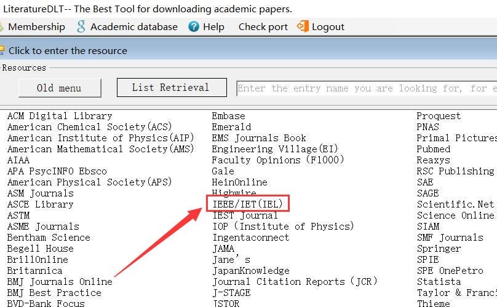Select the Embase entry
497x307 pixels.
pos(229,116)
